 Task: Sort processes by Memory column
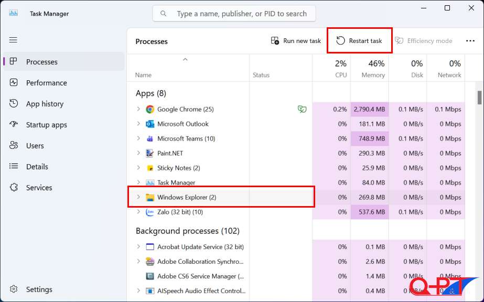[369, 69]
